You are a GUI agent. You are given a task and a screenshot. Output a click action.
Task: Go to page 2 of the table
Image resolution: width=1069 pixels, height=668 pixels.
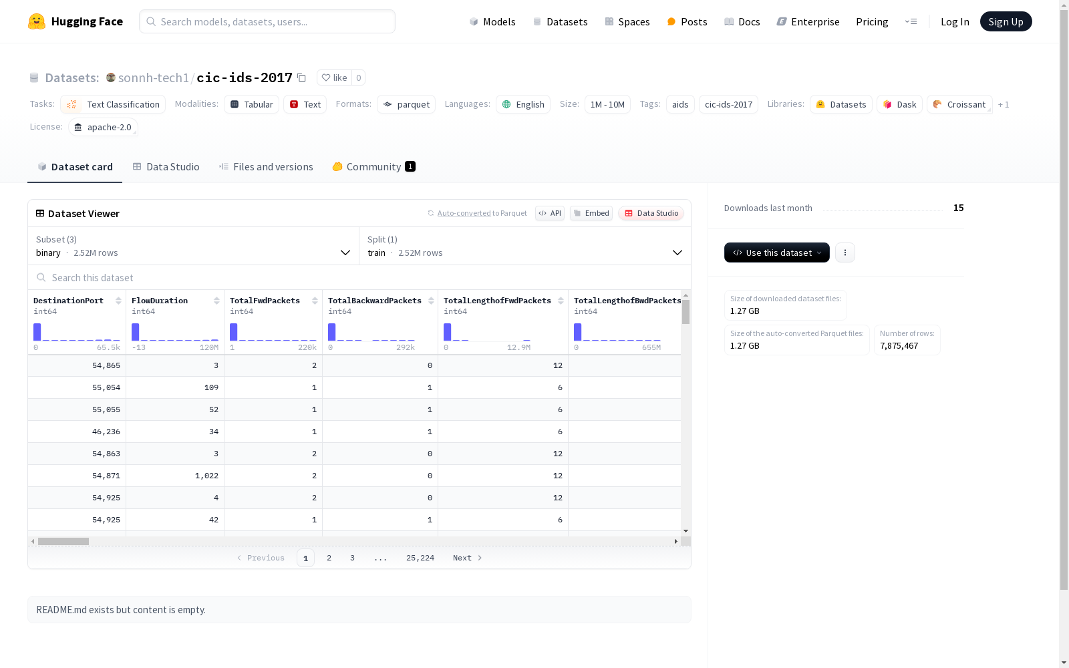click(329, 558)
